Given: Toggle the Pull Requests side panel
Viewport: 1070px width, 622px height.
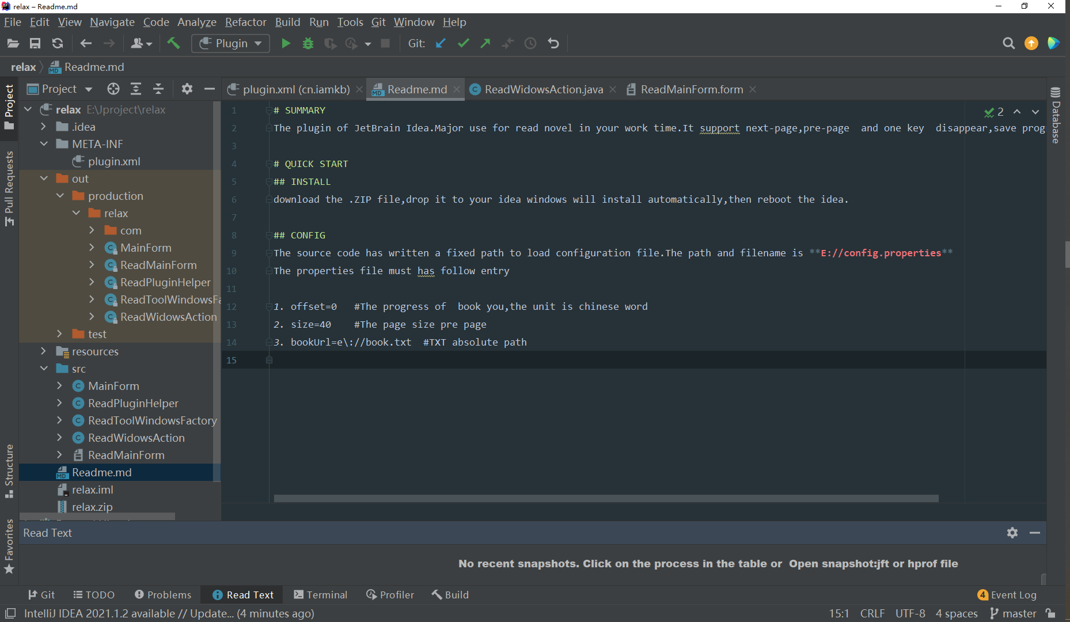Looking at the screenshot, I should click(x=9, y=188).
